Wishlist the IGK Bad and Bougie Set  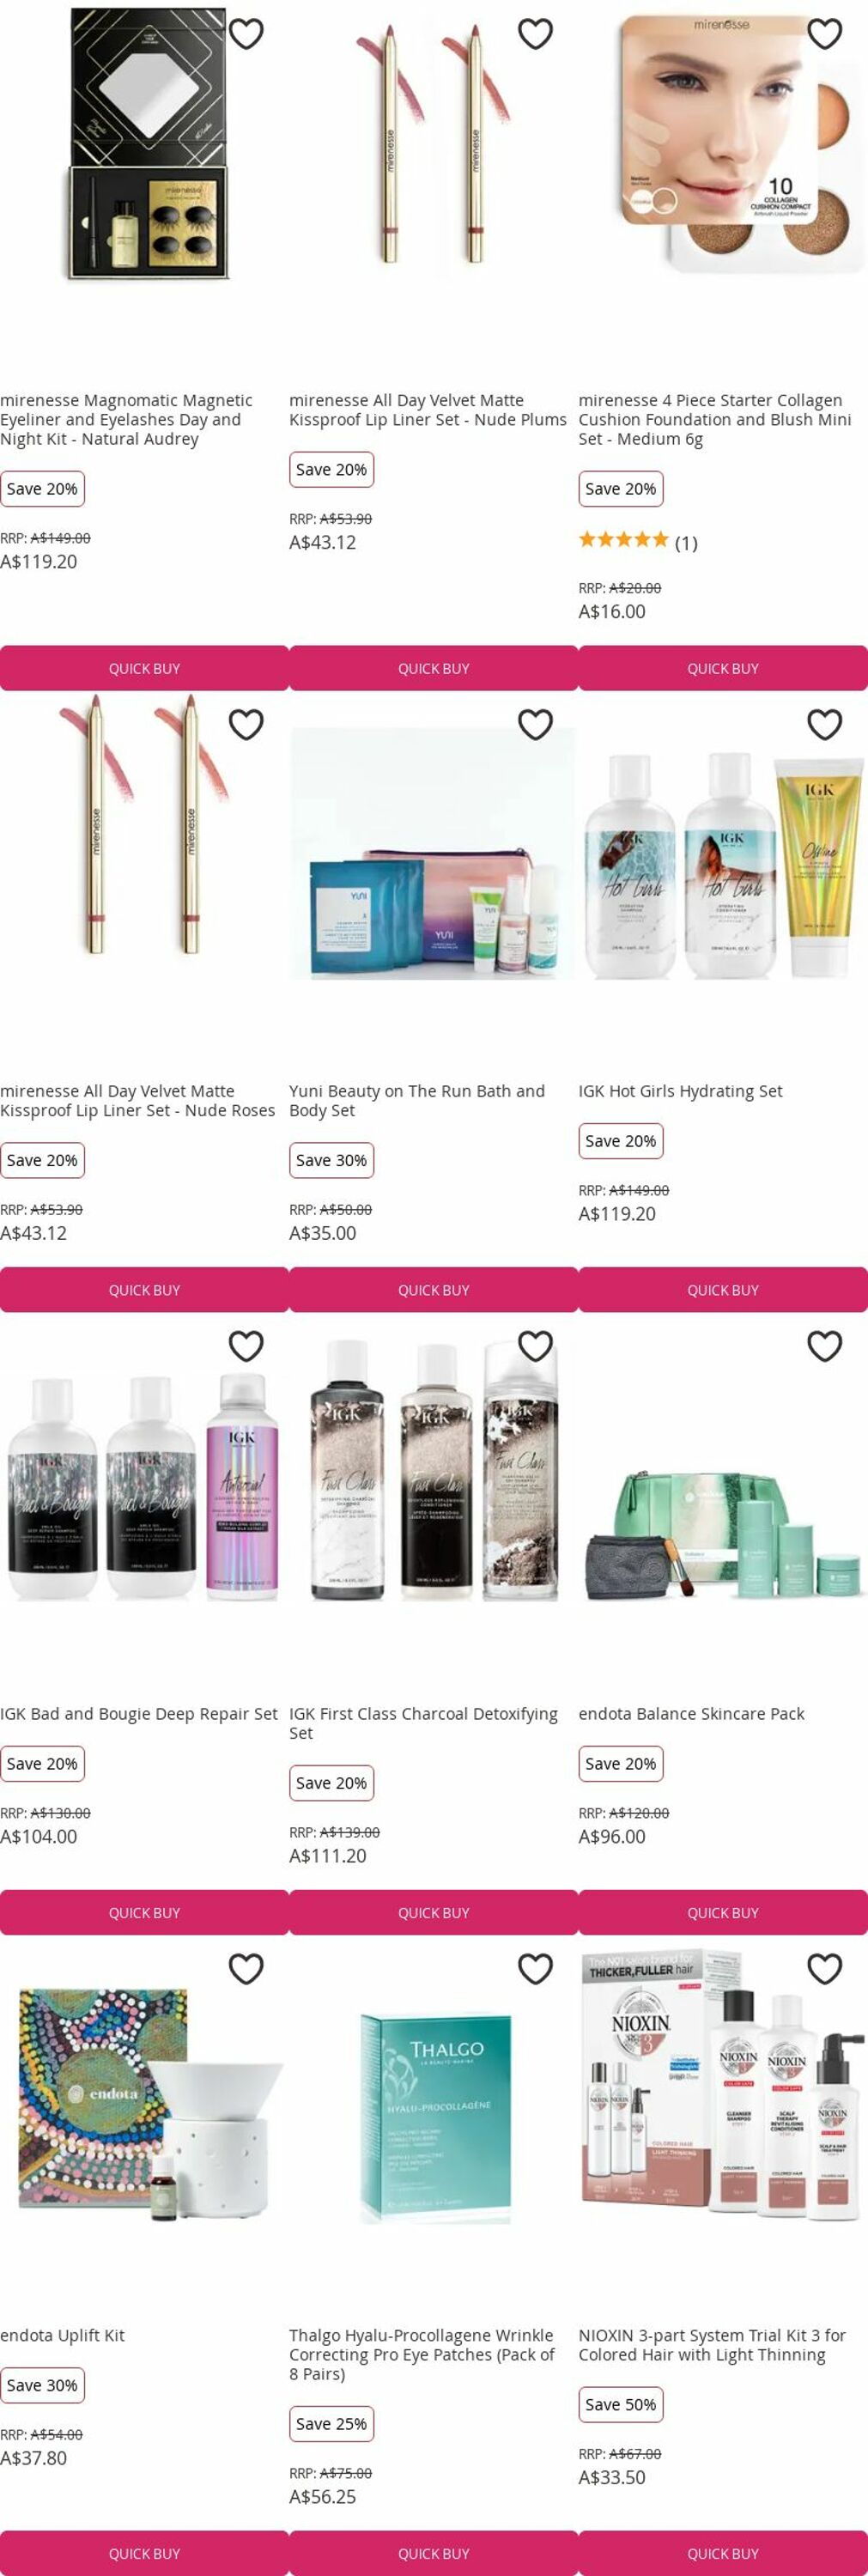click(246, 1347)
